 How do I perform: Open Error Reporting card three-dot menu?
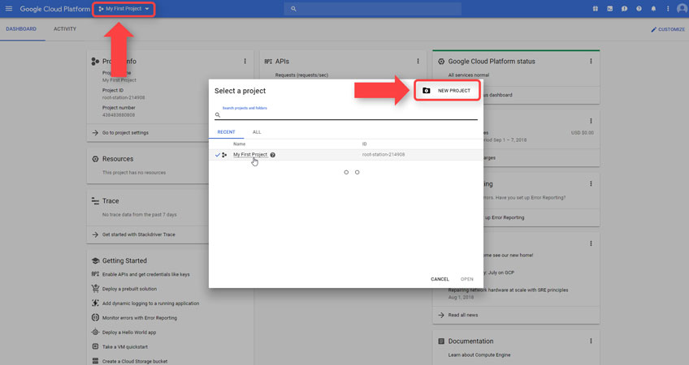pyautogui.click(x=591, y=184)
